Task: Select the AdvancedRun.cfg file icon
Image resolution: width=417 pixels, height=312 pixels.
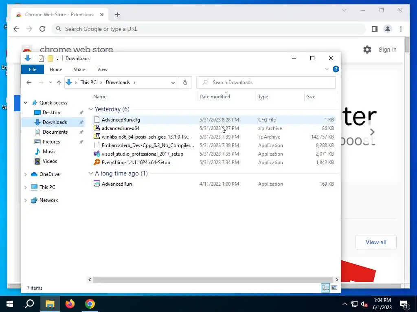Action: [x=97, y=120]
